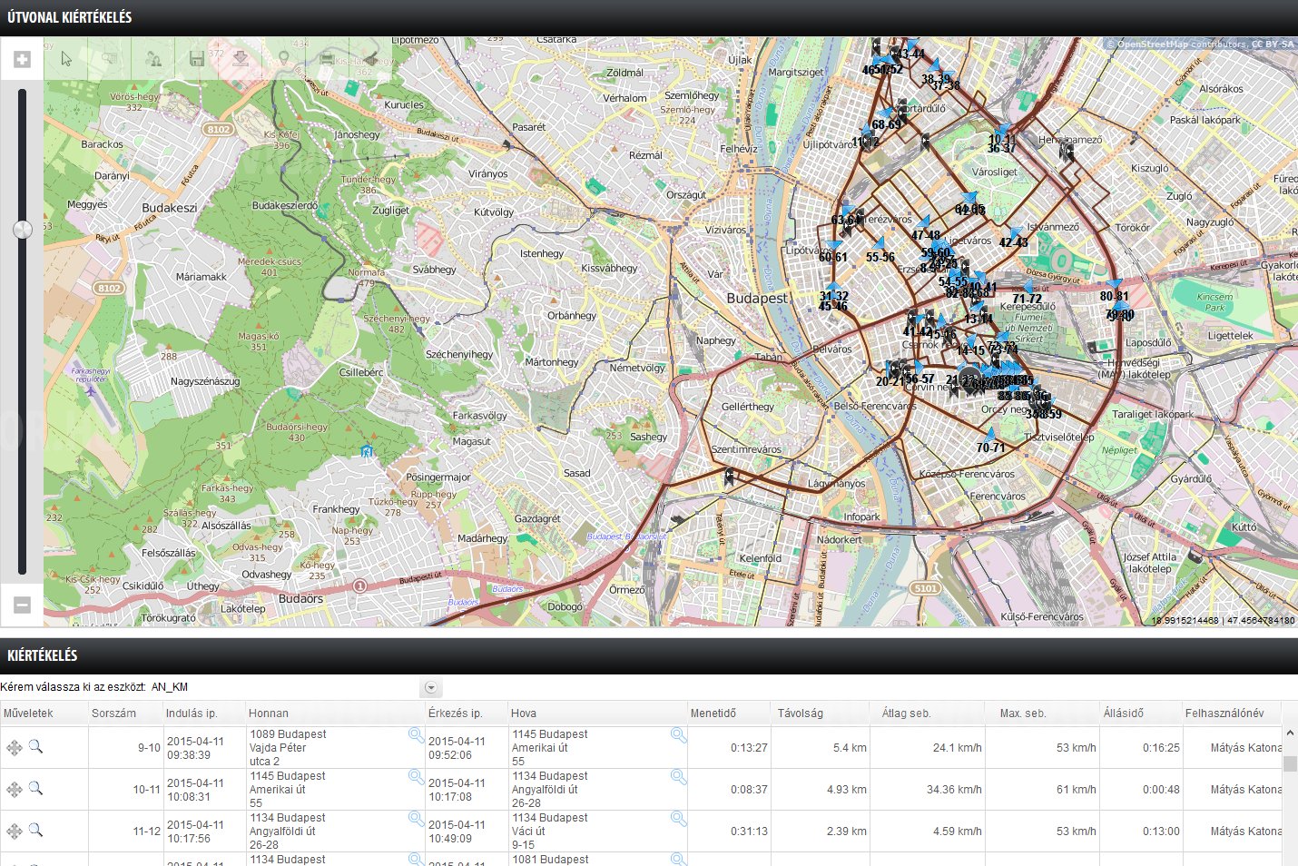Screen dimensions: 1298x866
Task: Click the printer icon in map toolbar
Action: click(327, 59)
